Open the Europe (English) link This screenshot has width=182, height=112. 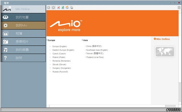[x=60, y=47]
